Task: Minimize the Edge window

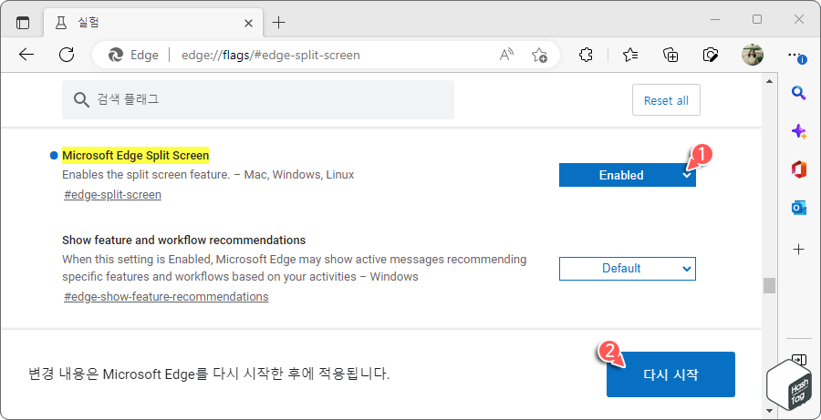Action: 715,20
